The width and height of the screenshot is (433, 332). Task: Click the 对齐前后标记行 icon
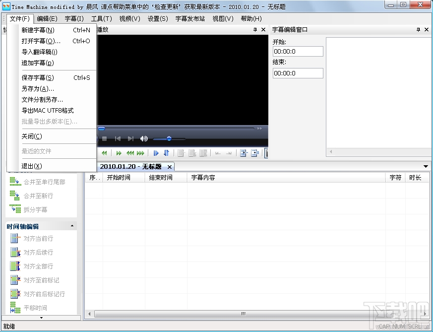tap(15, 294)
